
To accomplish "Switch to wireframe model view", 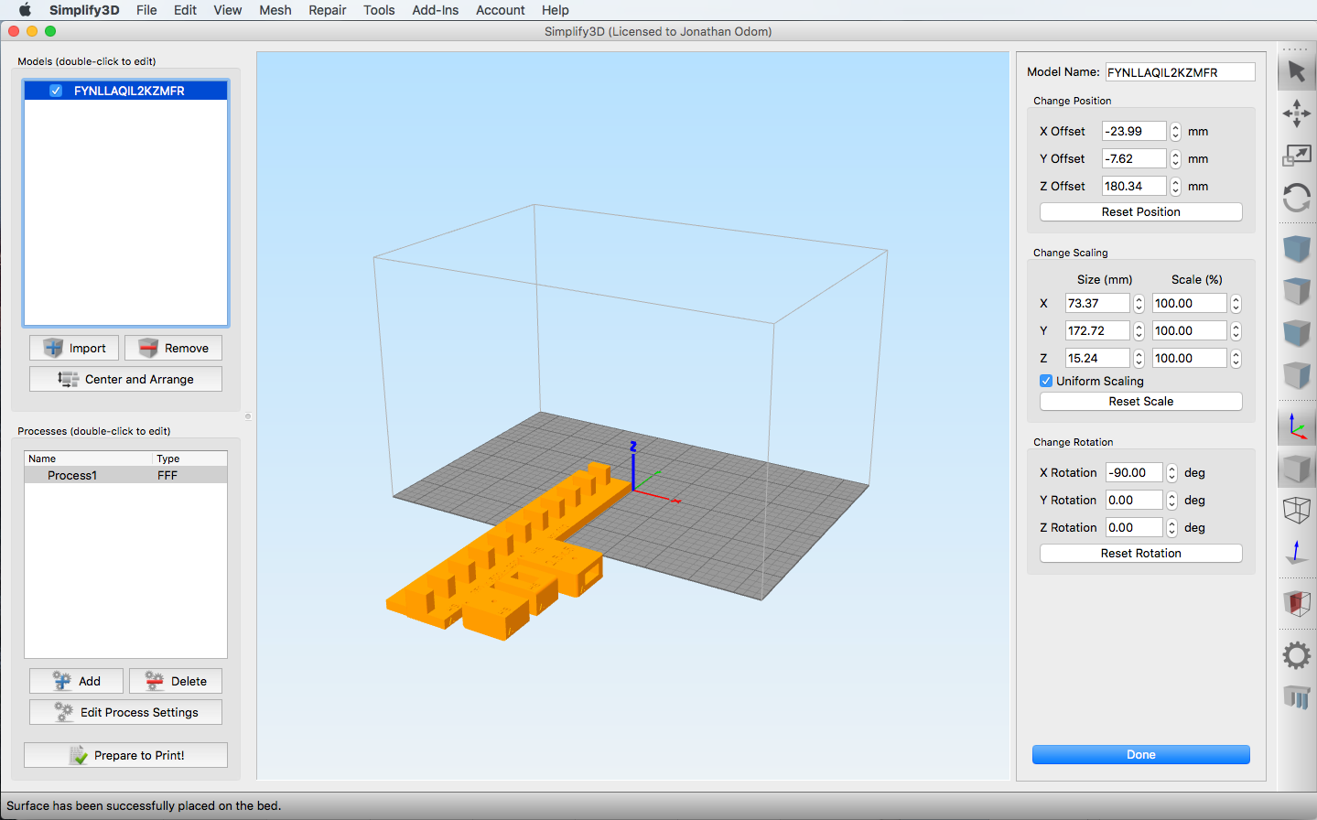I will click(x=1296, y=510).
